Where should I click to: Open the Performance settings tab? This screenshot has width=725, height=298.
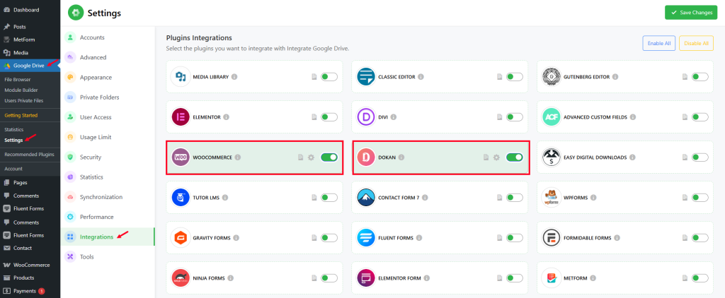[108, 217]
